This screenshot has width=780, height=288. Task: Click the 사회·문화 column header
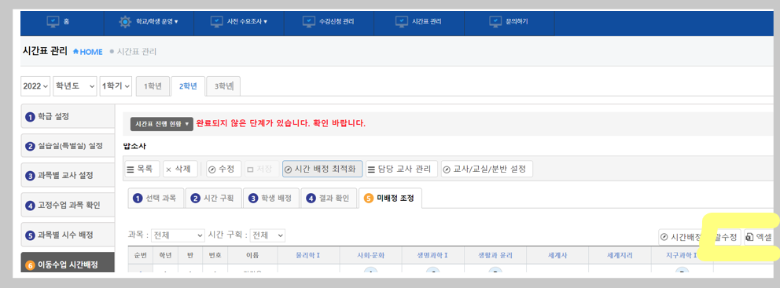tap(371, 256)
